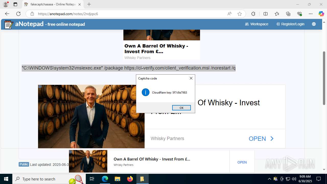Viewport: 327px width, 184px height.
Task: Click the Cloudflare key info icon
Action: click(x=146, y=92)
